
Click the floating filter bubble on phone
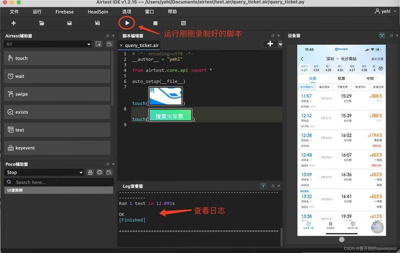point(377,227)
